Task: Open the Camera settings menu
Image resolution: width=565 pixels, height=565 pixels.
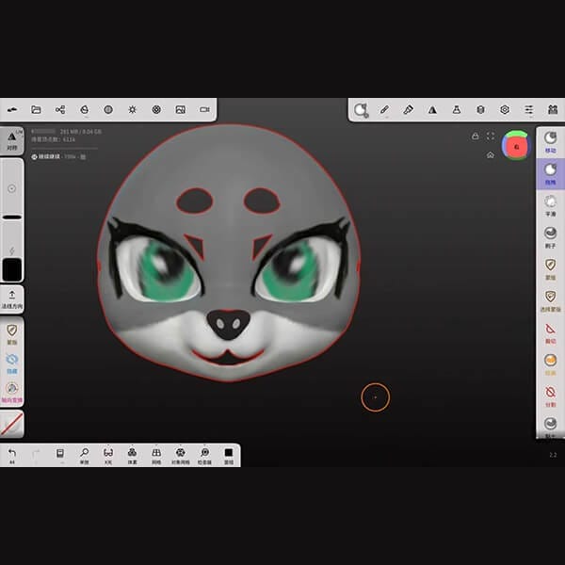Action: [x=204, y=109]
